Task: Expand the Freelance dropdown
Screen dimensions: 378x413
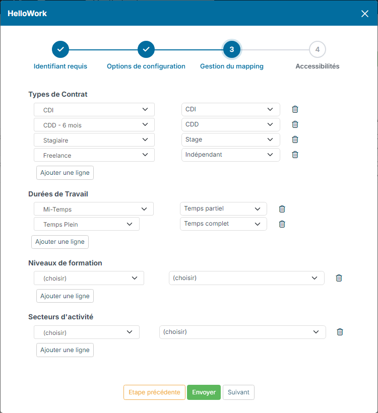Action: coord(94,155)
